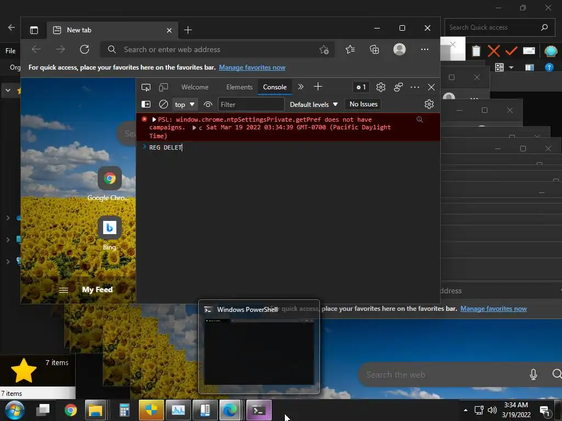Search the error on the web icon

tap(419, 120)
